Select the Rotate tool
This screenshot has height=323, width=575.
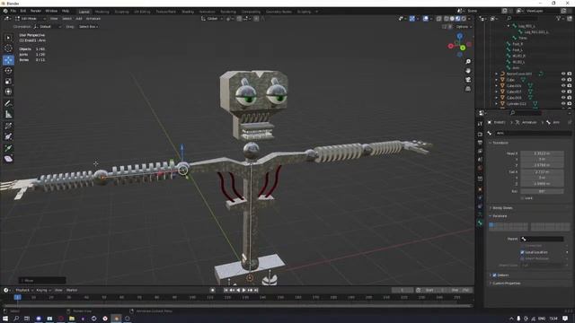8,70
